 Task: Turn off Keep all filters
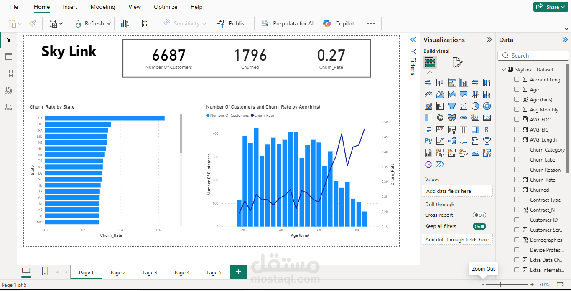click(x=479, y=226)
